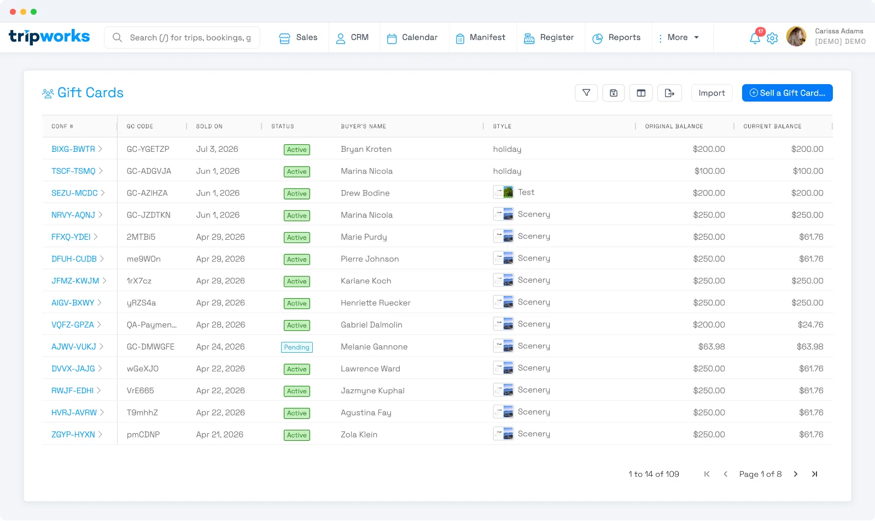Open the Reports section
Image resolution: width=875 pixels, height=521 pixels.
[x=616, y=38]
